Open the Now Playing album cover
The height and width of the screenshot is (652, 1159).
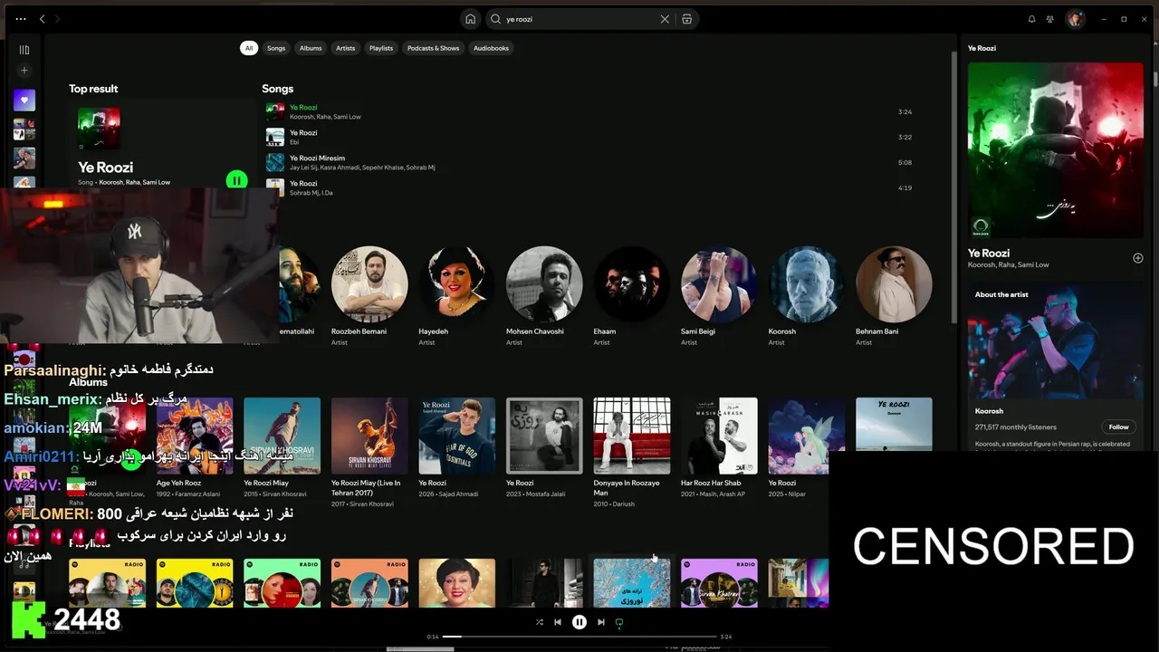1056,150
